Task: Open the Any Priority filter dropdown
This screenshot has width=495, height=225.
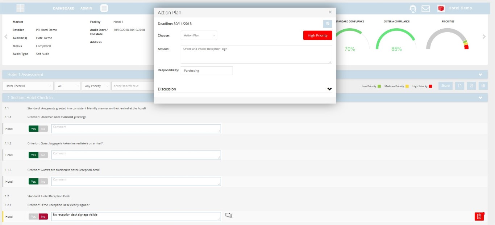Action: [96, 86]
